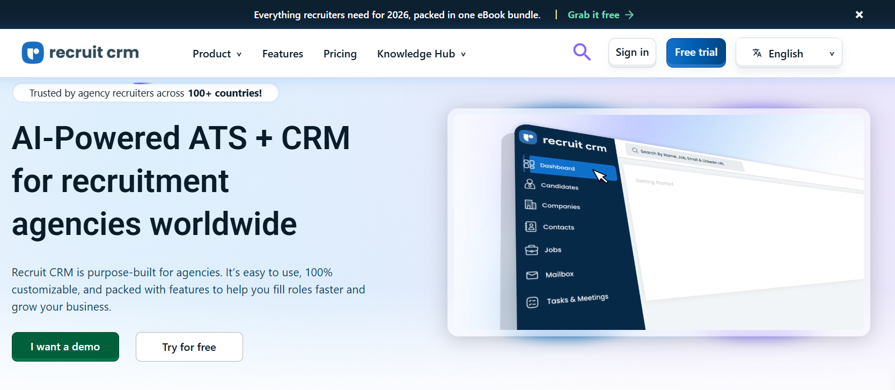
Task: Click the Trusted by agency recruiters badge
Action: tap(145, 93)
